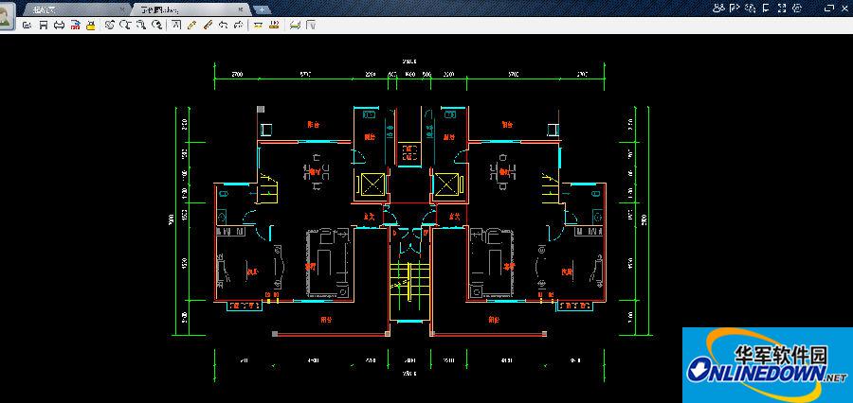This screenshot has width=853, height=403.
Task: Click the redo arrow icon
Action: pyautogui.click(x=236, y=25)
